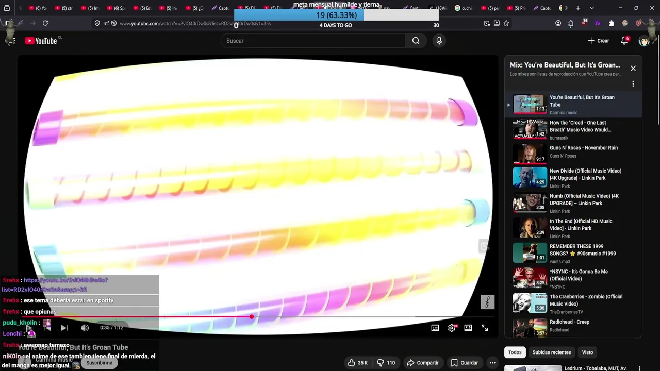Seek using the red progress bar handle

[x=252, y=316]
